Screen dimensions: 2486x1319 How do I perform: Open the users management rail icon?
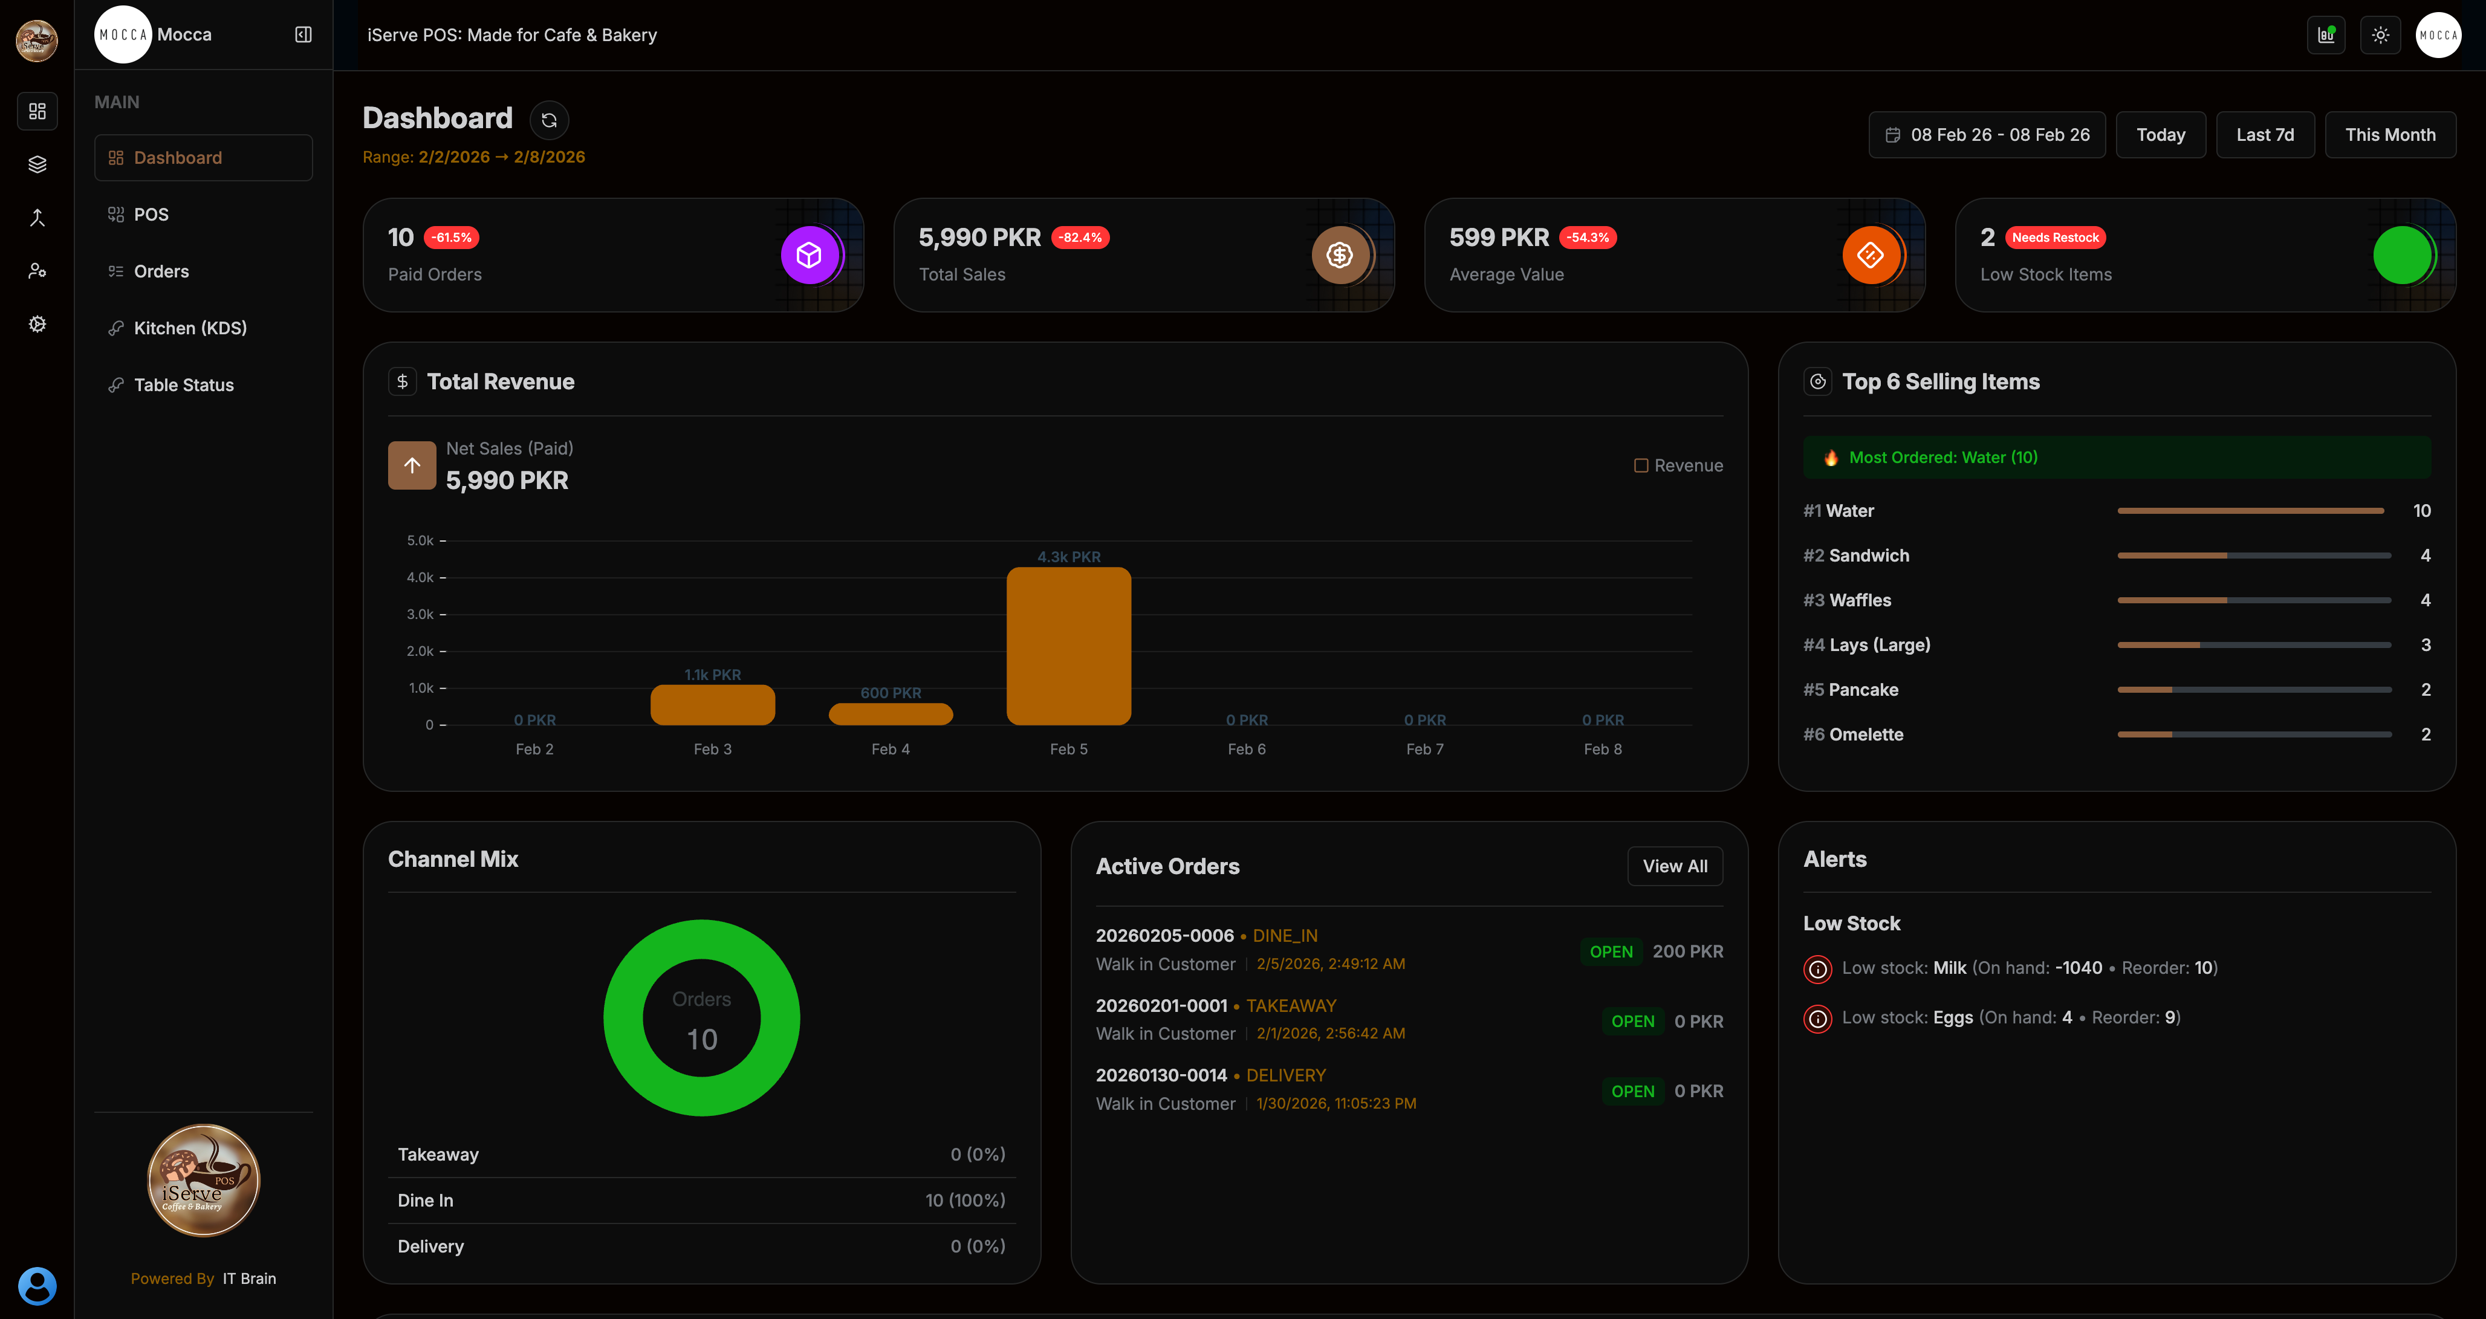coord(37,271)
